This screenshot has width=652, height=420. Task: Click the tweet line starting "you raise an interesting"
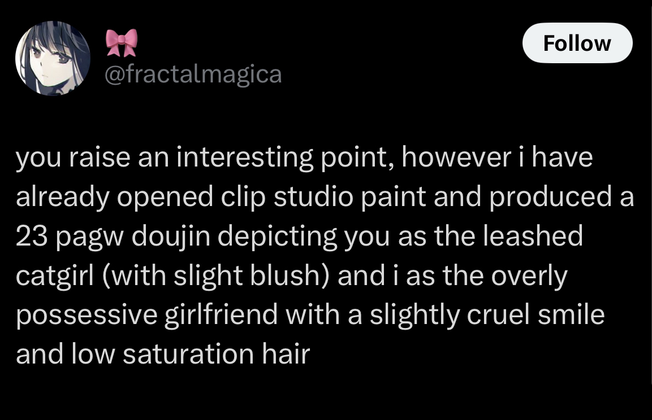[x=304, y=158]
